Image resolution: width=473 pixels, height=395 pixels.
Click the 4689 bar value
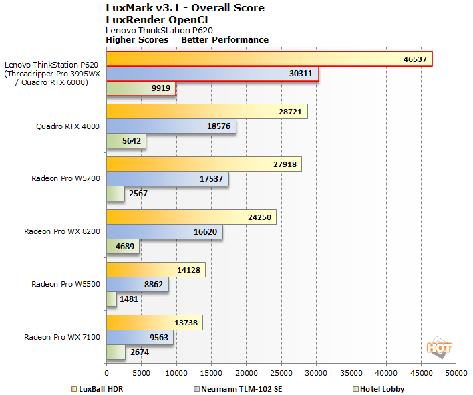click(125, 247)
